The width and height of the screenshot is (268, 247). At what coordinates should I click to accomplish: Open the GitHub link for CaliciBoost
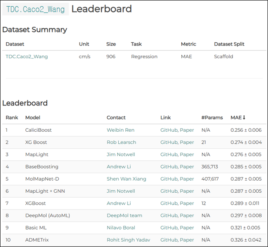coord(168,130)
